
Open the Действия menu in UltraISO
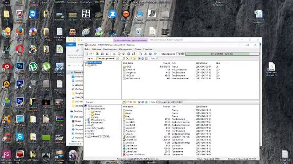point(96,49)
